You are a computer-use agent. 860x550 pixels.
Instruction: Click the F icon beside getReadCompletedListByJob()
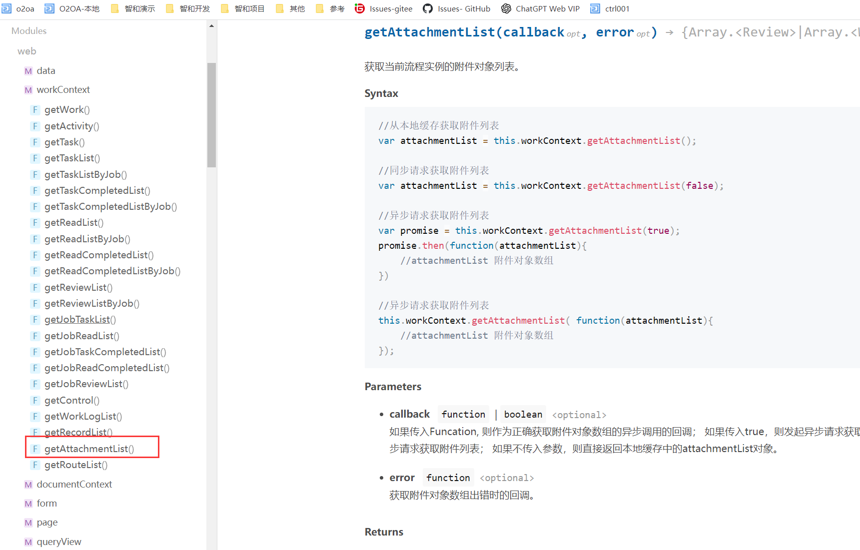coord(35,271)
